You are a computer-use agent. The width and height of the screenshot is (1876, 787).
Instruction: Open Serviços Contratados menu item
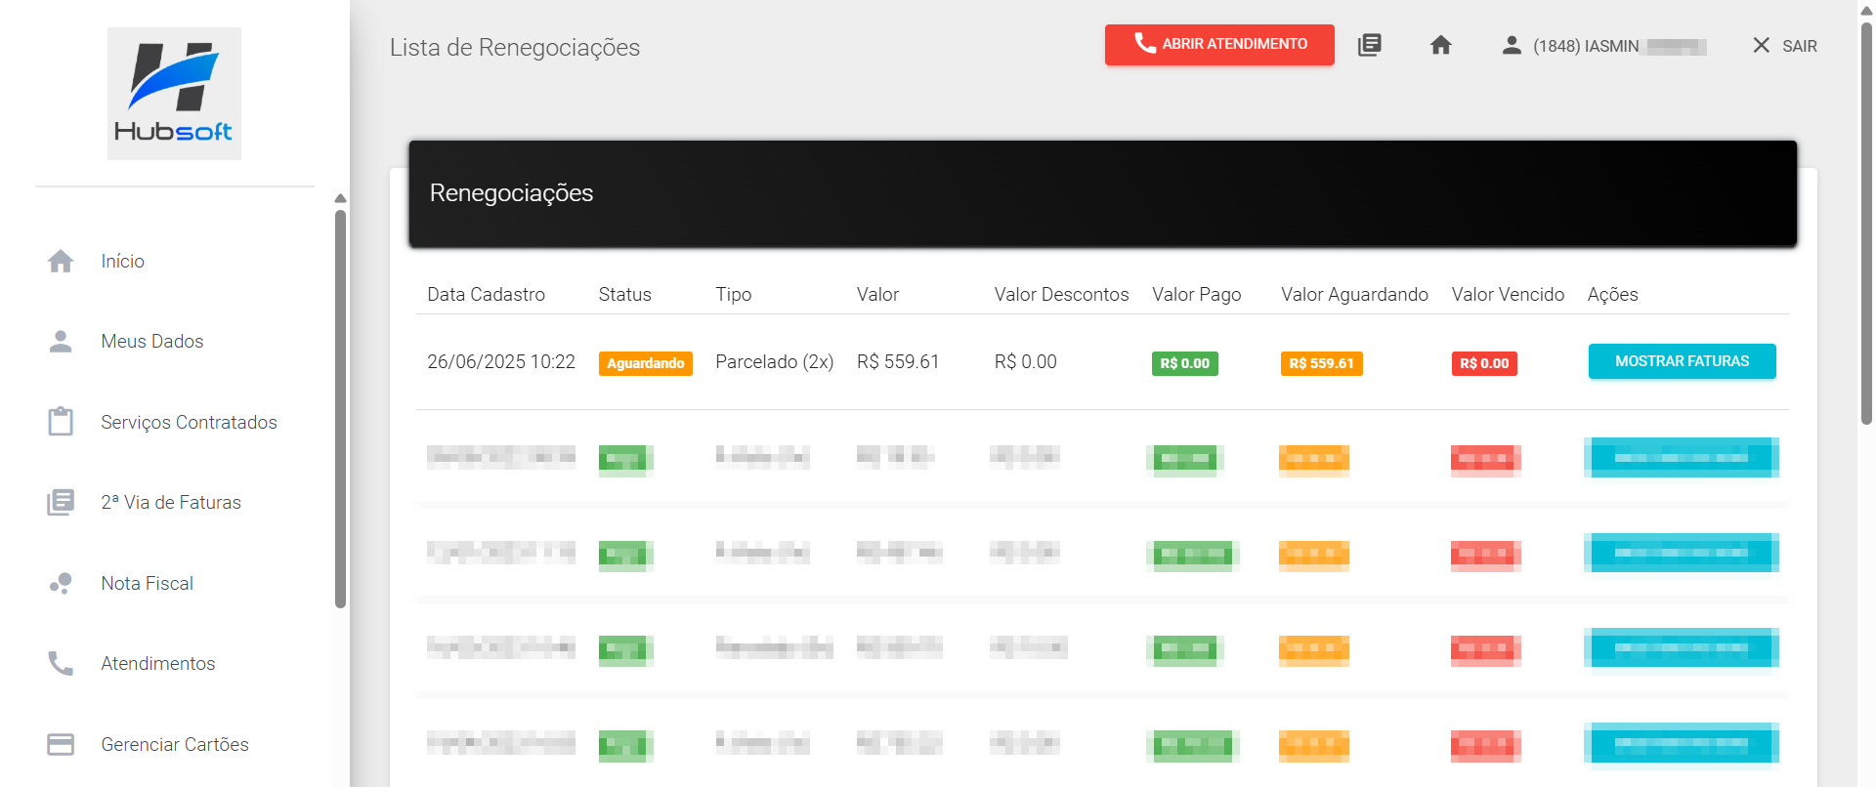tap(190, 422)
